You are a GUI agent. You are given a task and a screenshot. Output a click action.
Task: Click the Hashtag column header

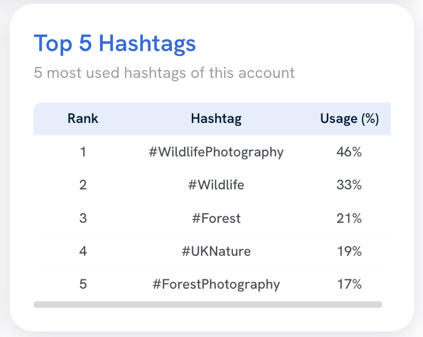(x=216, y=119)
